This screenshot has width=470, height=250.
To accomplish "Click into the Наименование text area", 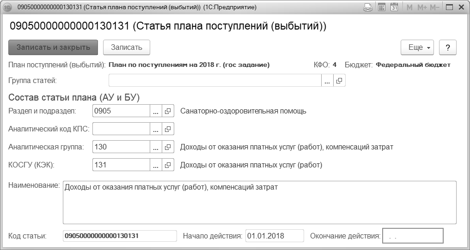I will [260, 202].
